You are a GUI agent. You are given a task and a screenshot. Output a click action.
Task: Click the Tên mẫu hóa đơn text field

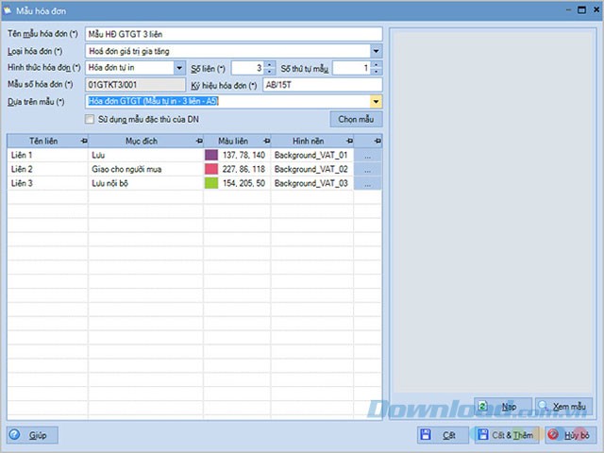[233, 34]
